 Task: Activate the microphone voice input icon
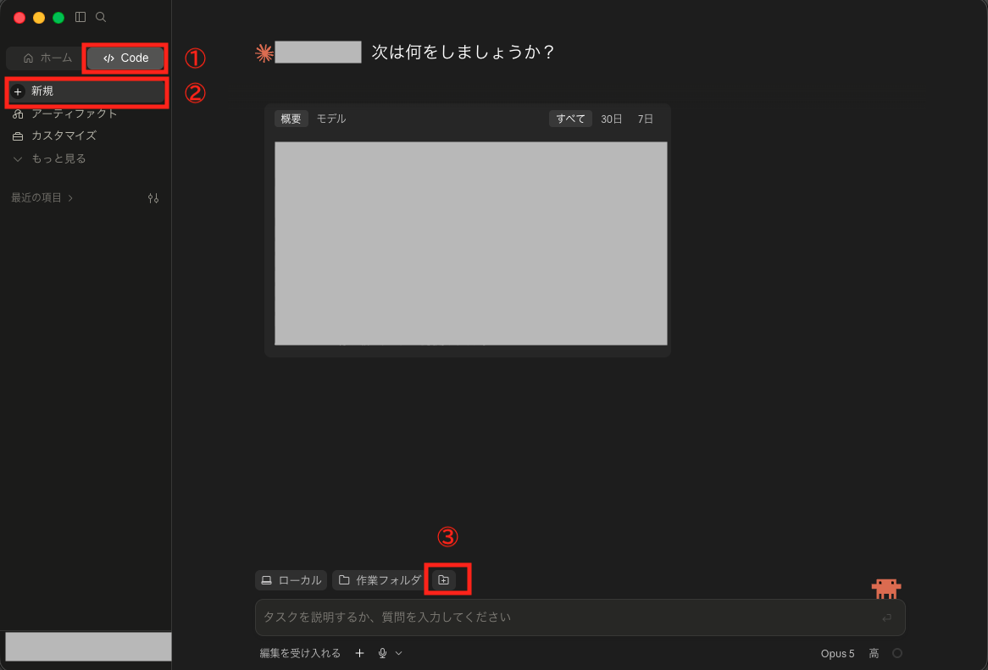click(x=382, y=653)
